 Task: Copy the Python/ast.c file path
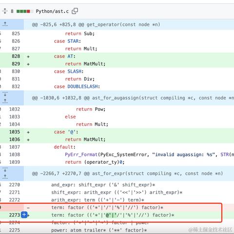(x=75, y=11)
